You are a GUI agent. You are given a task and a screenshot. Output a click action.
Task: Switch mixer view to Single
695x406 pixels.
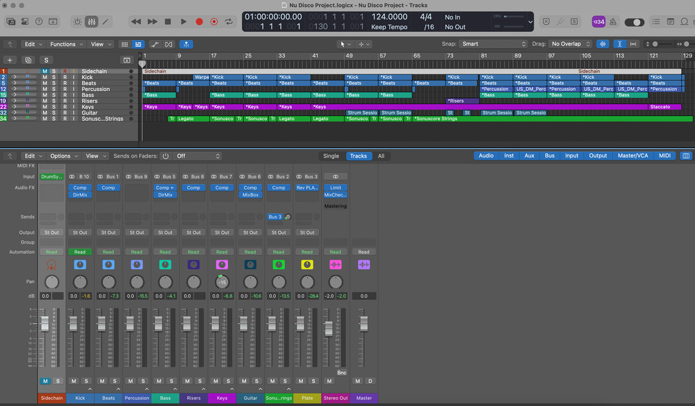[332, 156]
